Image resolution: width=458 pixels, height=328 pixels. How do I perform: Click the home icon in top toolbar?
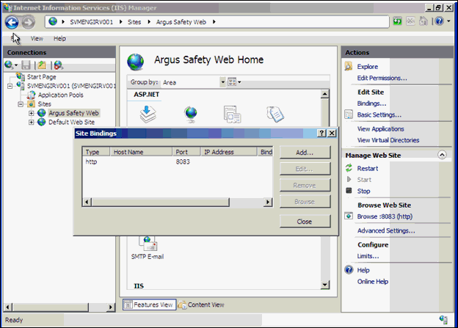tap(424, 21)
